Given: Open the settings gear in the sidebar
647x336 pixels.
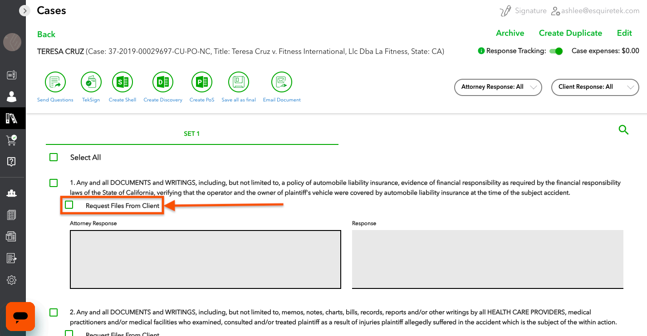Looking at the screenshot, I should [12, 280].
